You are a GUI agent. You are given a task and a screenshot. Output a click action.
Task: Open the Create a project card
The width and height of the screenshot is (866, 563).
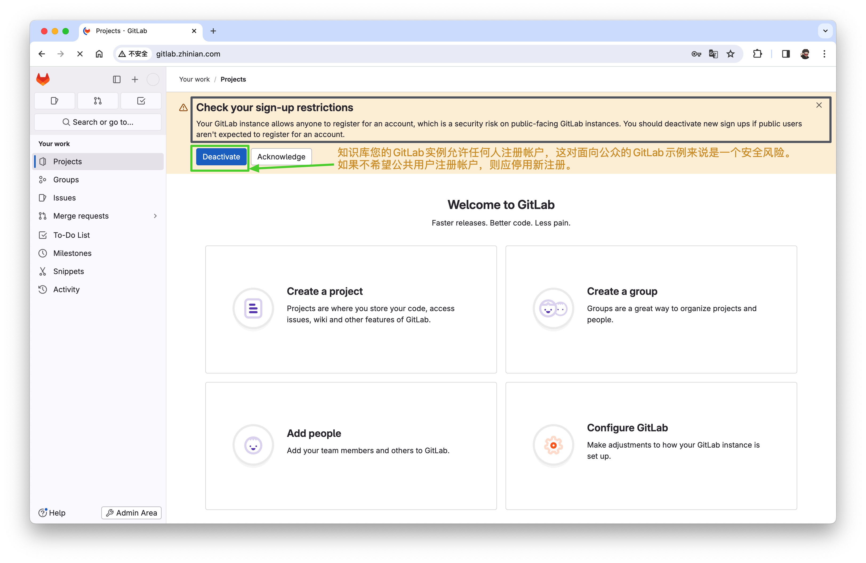coord(351,309)
